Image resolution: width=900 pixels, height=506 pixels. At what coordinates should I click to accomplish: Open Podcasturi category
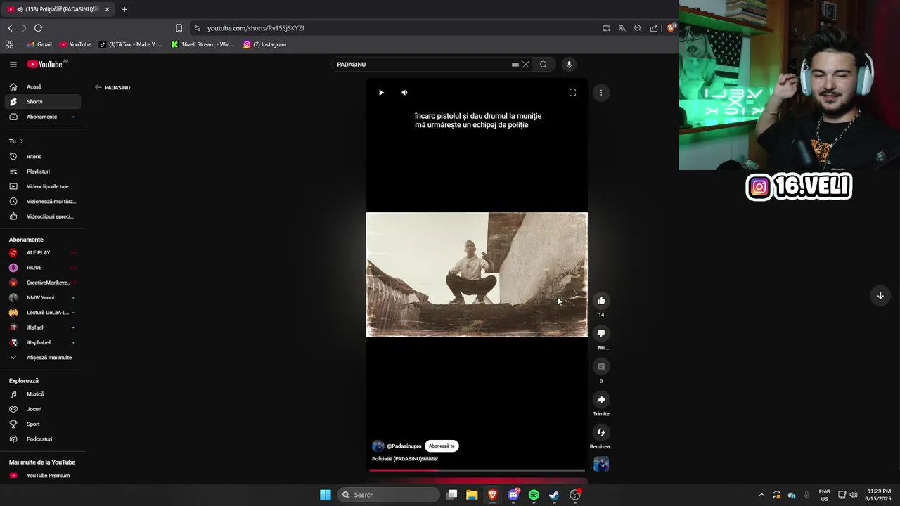[x=43, y=439]
